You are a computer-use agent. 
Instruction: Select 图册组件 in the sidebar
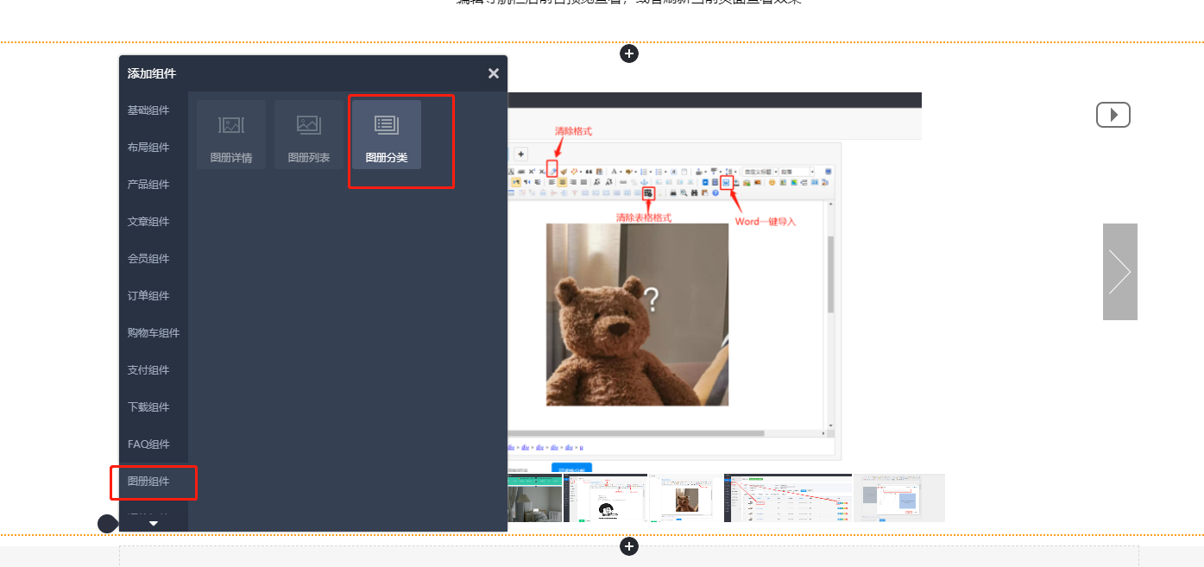click(x=148, y=482)
